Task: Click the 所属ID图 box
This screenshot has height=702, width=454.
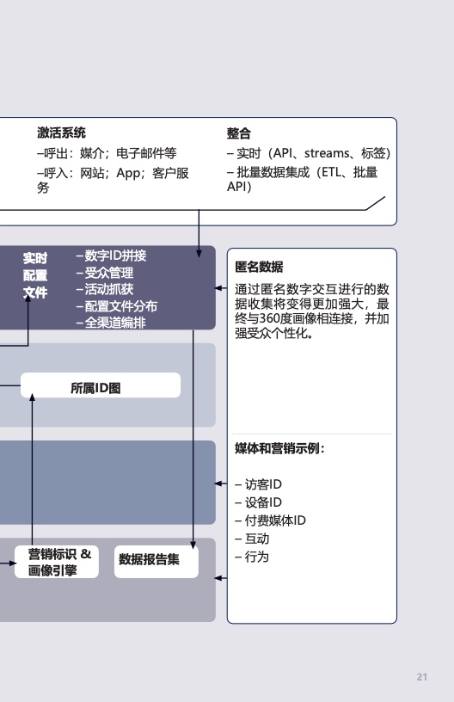Action: (x=101, y=385)
